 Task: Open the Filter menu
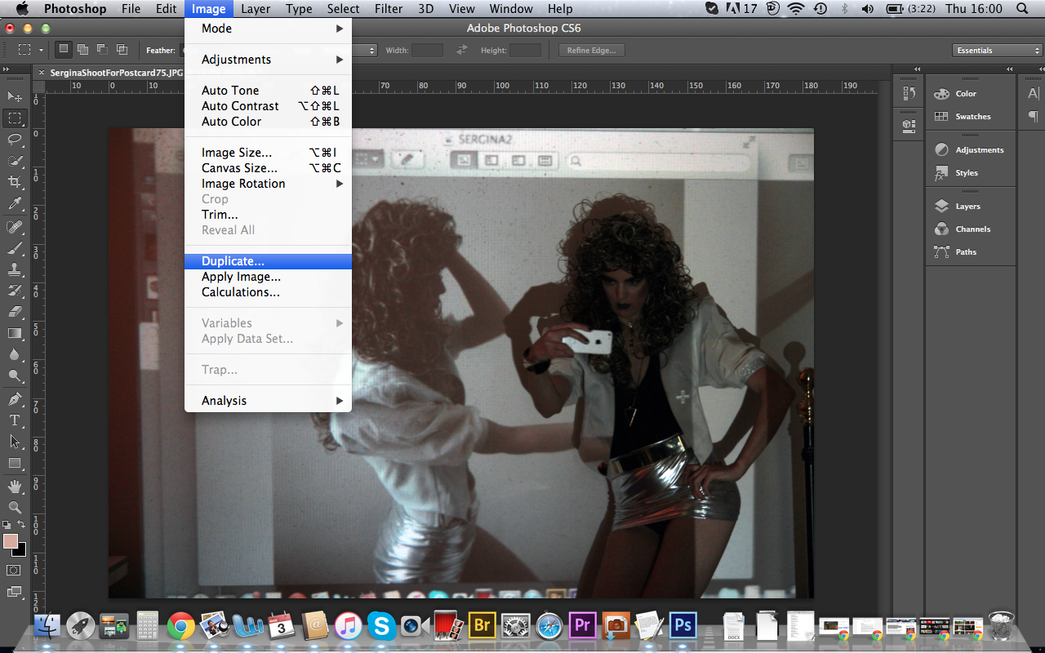coord(389,9)
